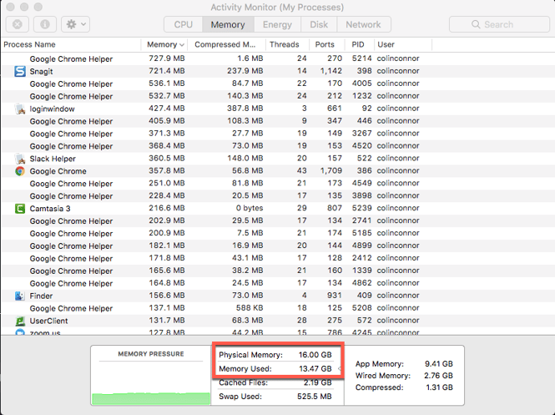Screen dimensions: 555x415
Task: Click the UserClient process icon
Action: coord(20,321)
